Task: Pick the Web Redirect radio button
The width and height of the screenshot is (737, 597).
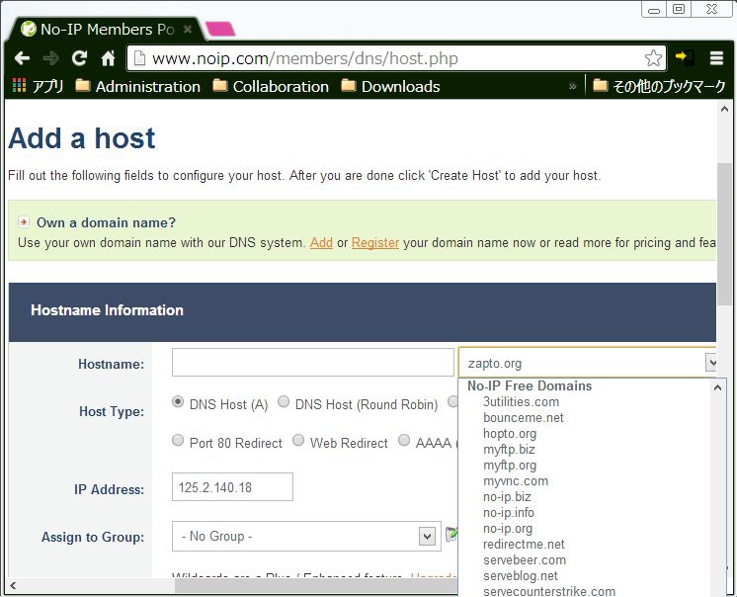Action: click(299, 442)
